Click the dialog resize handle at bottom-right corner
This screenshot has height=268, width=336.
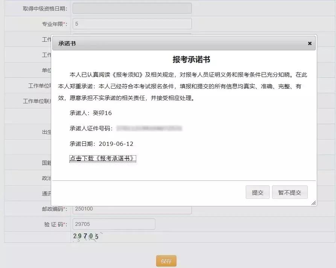(x=313, y=203)
